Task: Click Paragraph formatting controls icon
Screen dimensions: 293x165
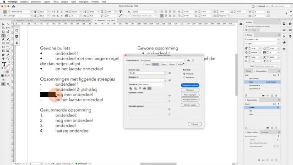Action: pos(5,16)
